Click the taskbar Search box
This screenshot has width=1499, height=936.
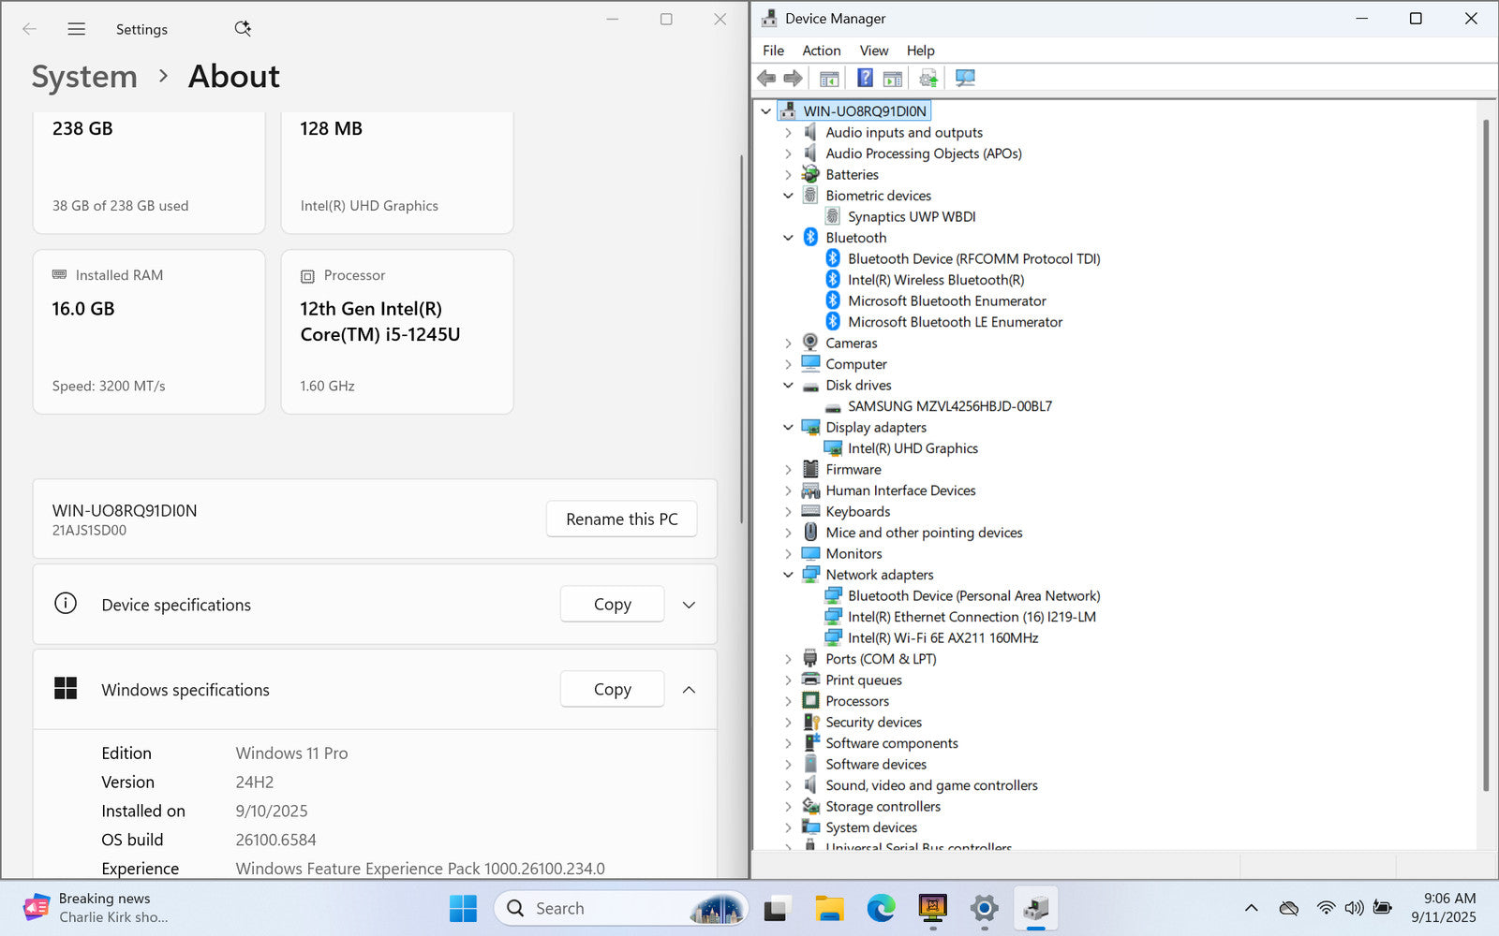point(620,908)
